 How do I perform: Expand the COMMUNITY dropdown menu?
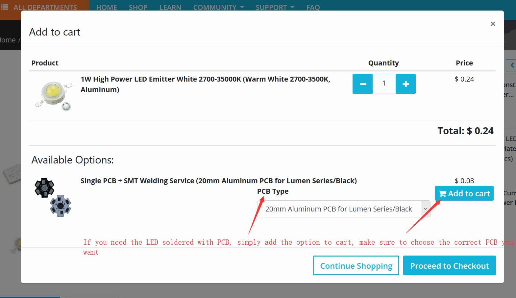pyautogui.click(x=218, y=7)
